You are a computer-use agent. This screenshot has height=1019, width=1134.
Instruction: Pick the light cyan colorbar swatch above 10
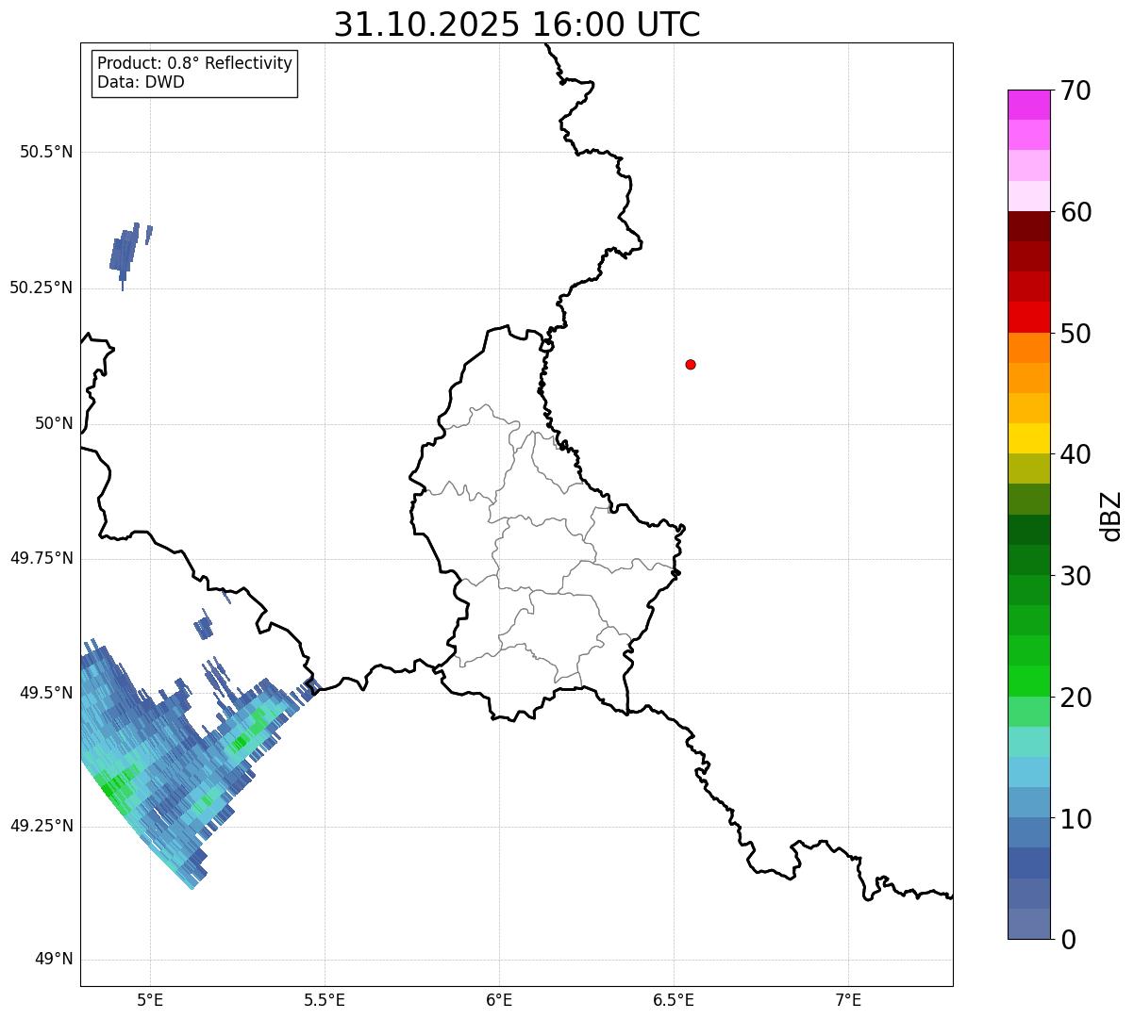coord(1028,772)
